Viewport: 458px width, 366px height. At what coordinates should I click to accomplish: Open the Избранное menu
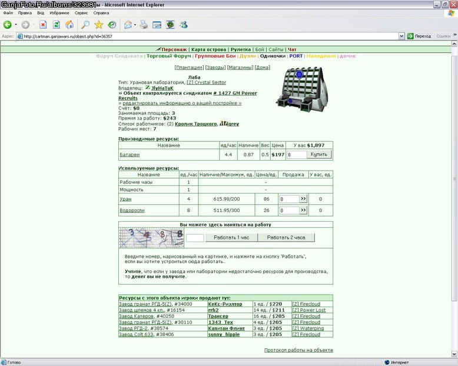click(x=59, y=13)
